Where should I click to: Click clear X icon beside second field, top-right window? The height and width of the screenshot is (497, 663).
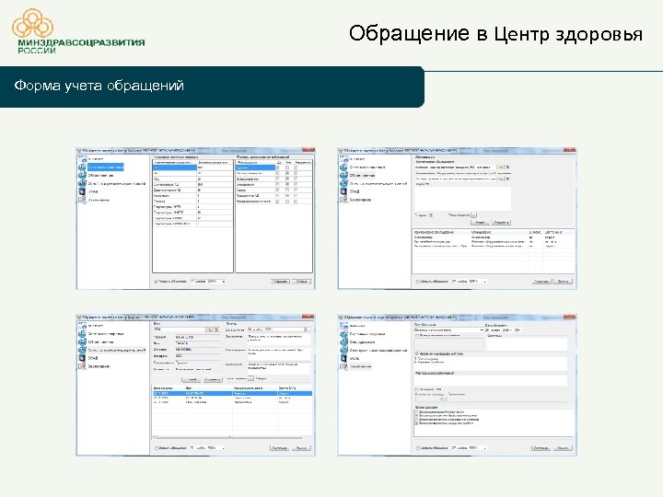click(x=507, y=179)
